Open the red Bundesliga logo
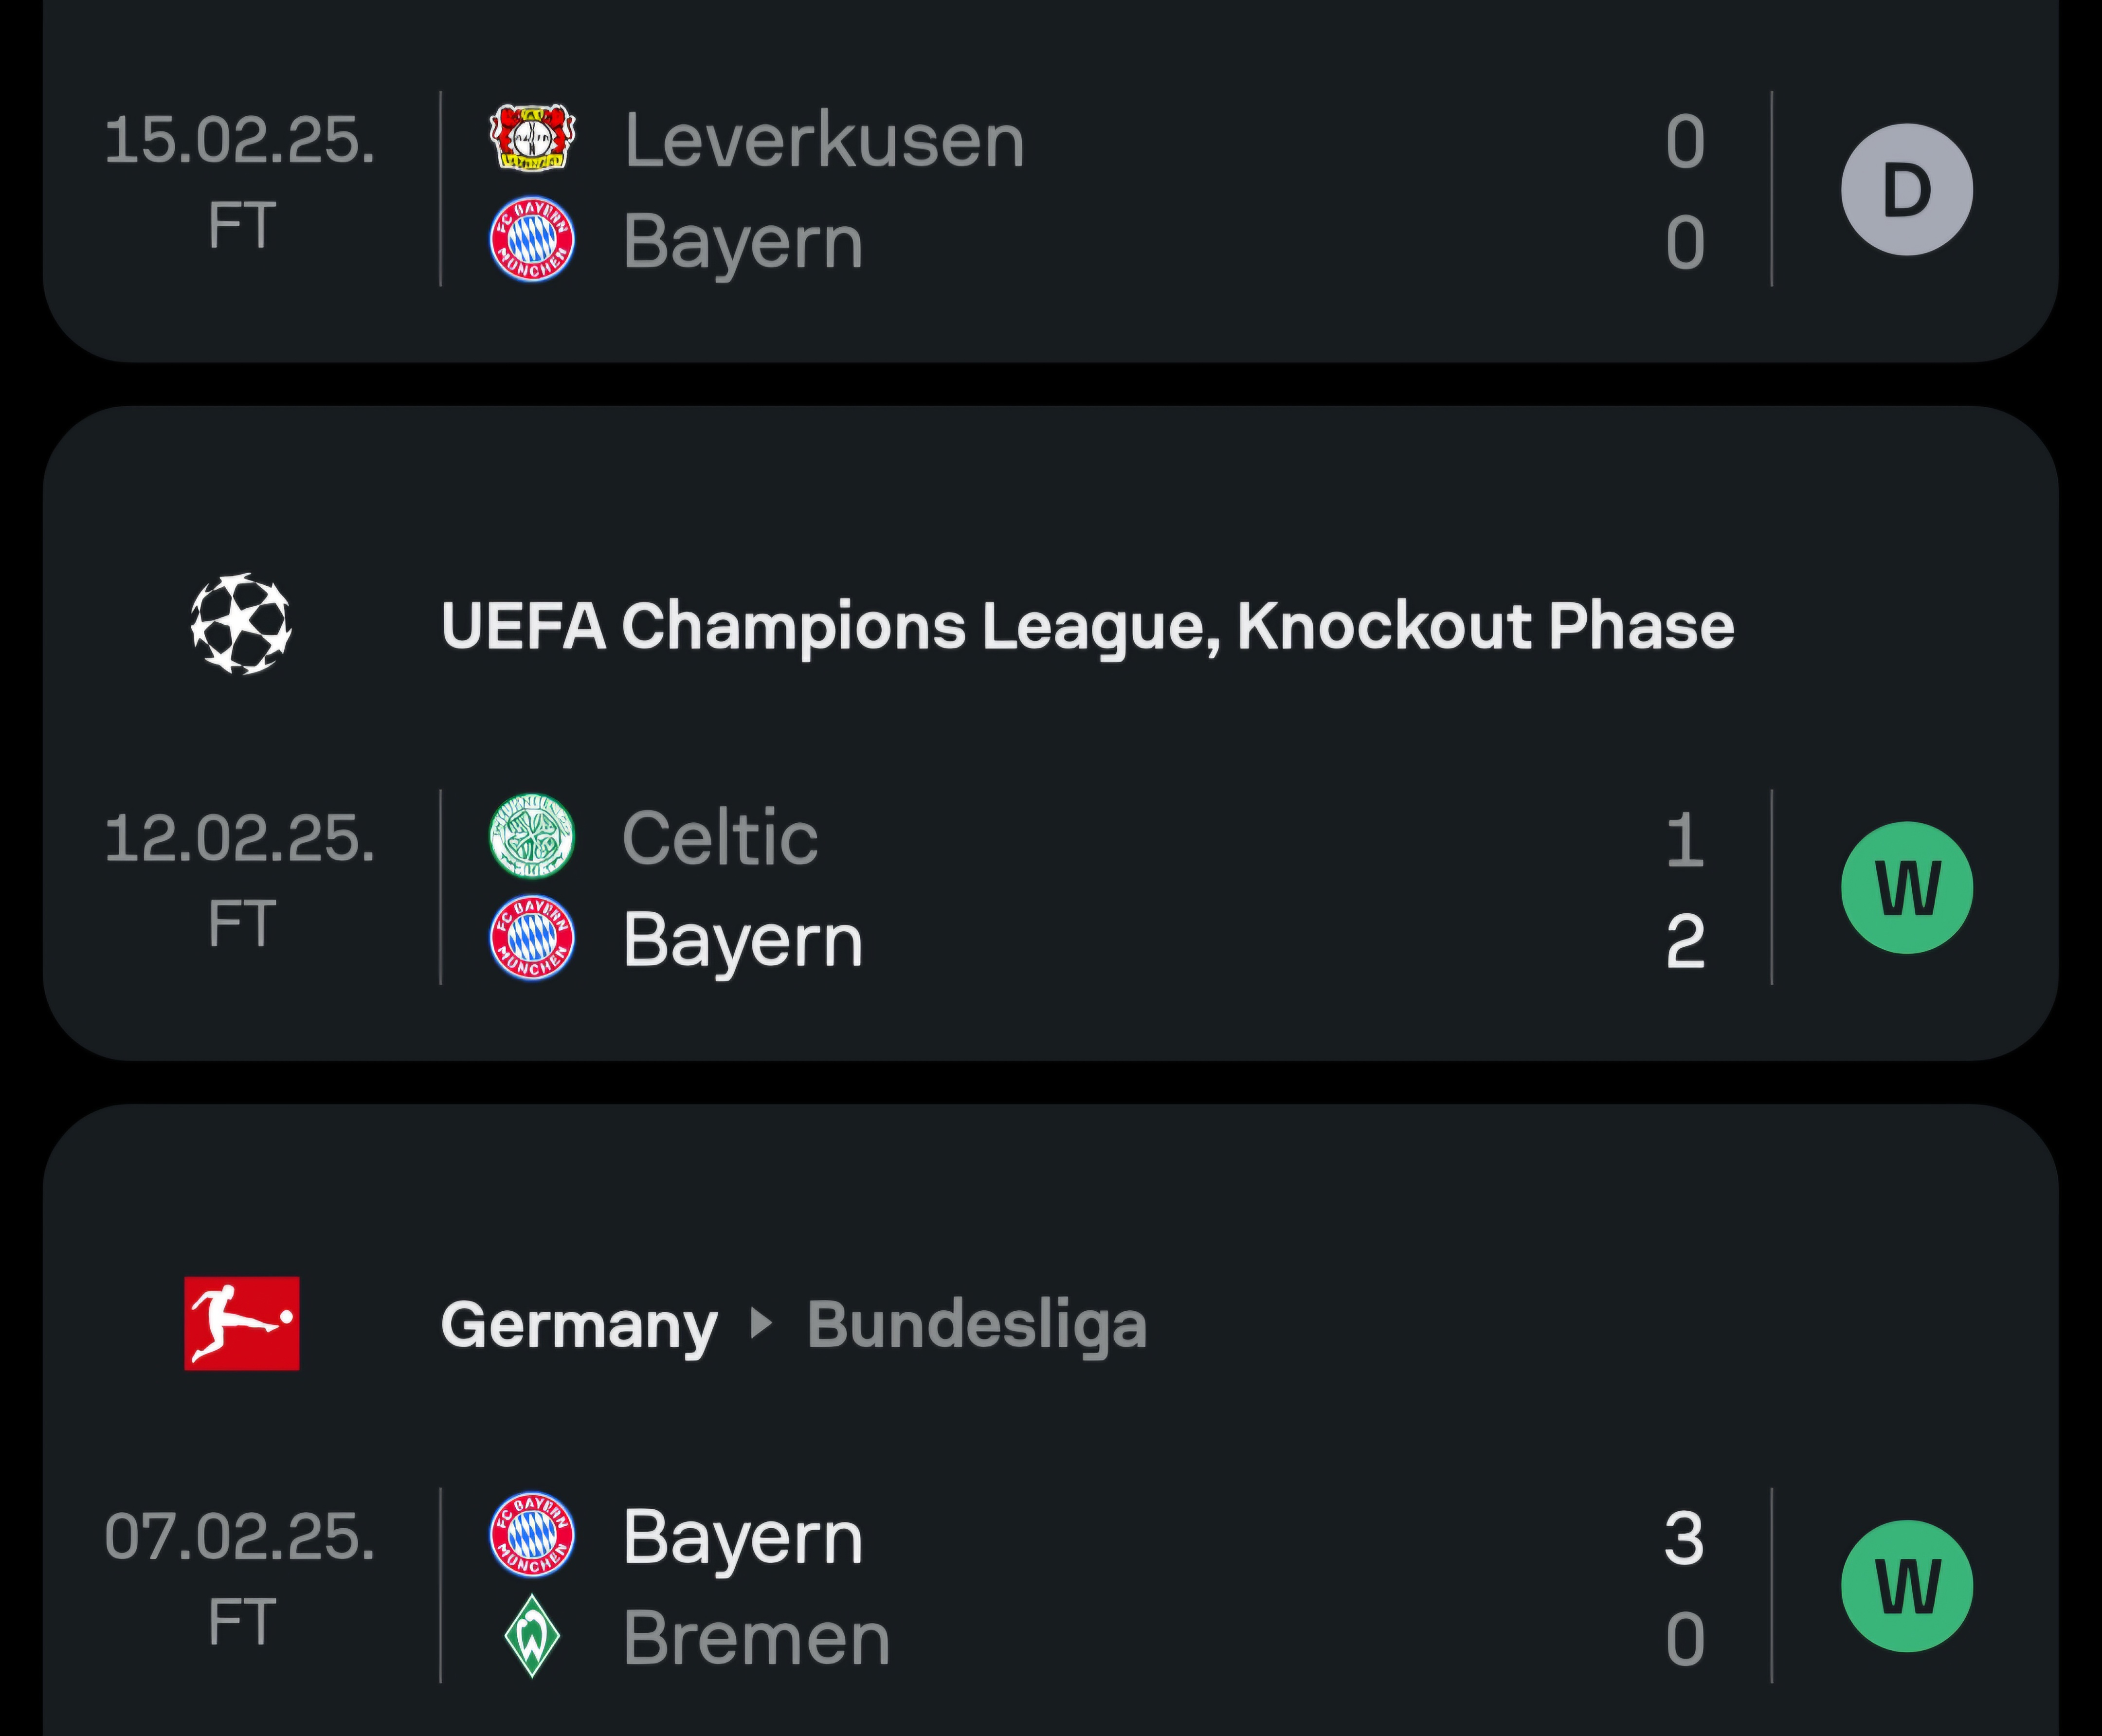This screenshot has width=2102, height=1736. pyautogui.click(x=241, y=1323)
